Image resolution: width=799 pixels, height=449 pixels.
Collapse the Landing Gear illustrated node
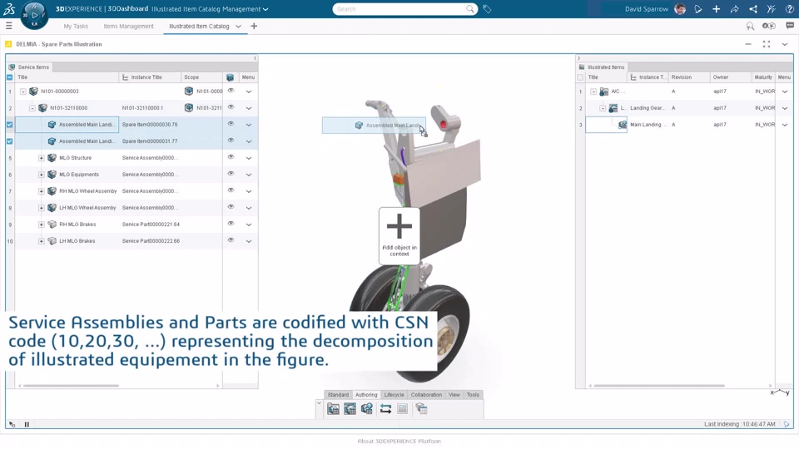[x=603, y=108]
